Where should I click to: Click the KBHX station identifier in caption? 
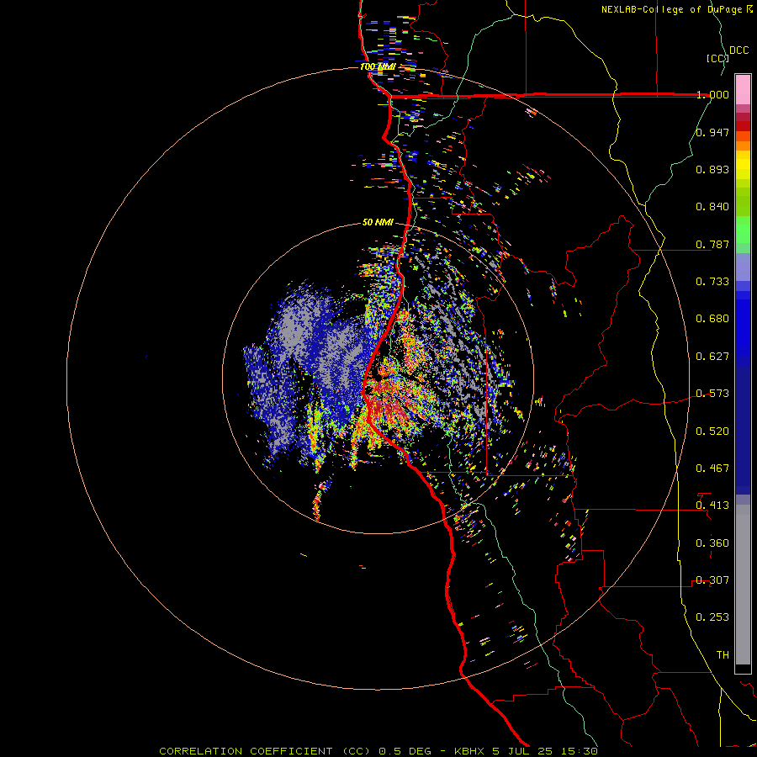tap(471, 751)
